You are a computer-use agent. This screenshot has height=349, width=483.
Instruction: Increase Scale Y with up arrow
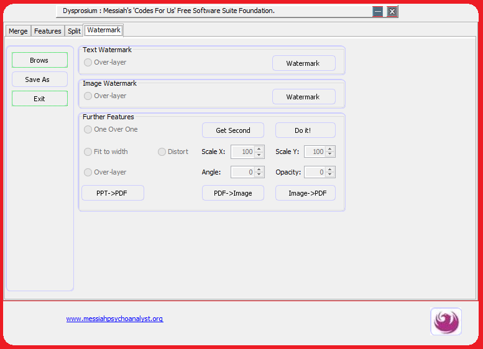click(x=330, y=148)
